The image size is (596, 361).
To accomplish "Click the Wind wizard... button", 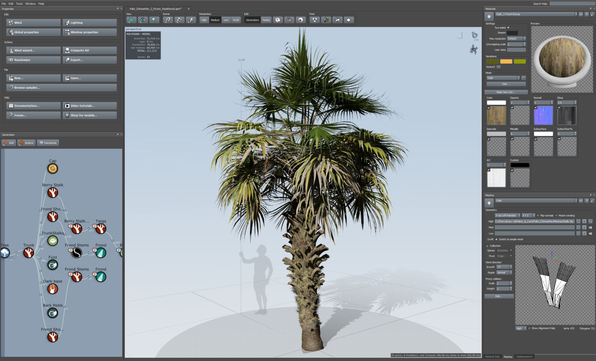I will click(x=34, y=50).
